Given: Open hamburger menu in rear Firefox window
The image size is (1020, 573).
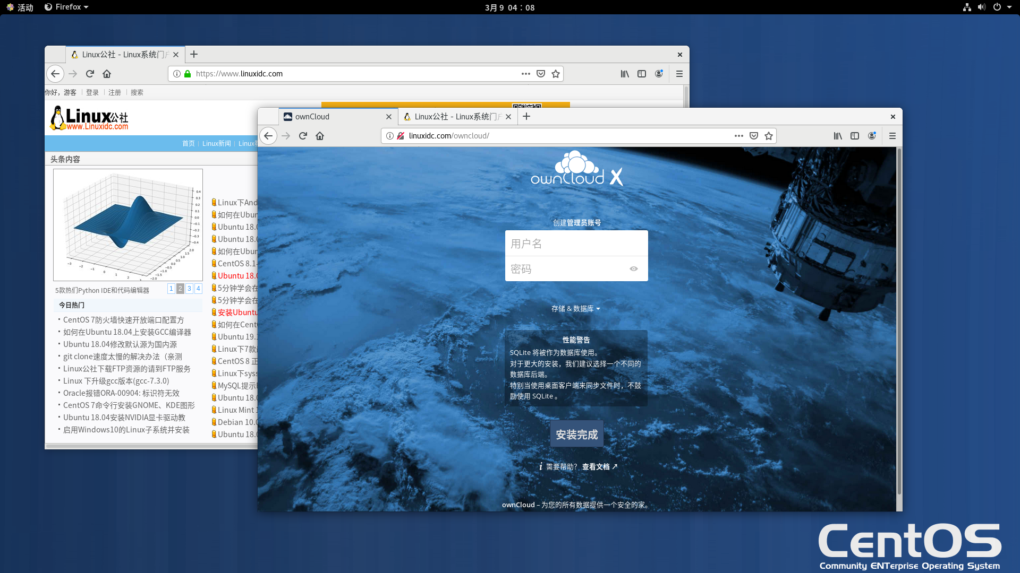Looking at the screenshot, I should point(679,74).
